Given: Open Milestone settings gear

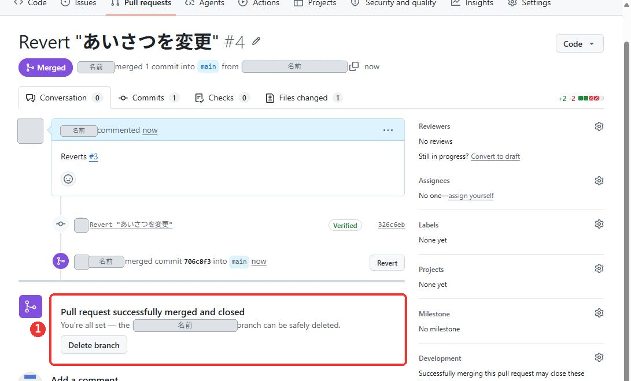Looking at the screenshot, I should coord(599,313).
